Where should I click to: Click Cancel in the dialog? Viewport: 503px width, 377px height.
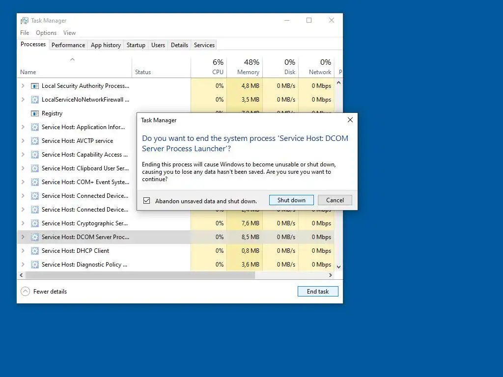335,200
